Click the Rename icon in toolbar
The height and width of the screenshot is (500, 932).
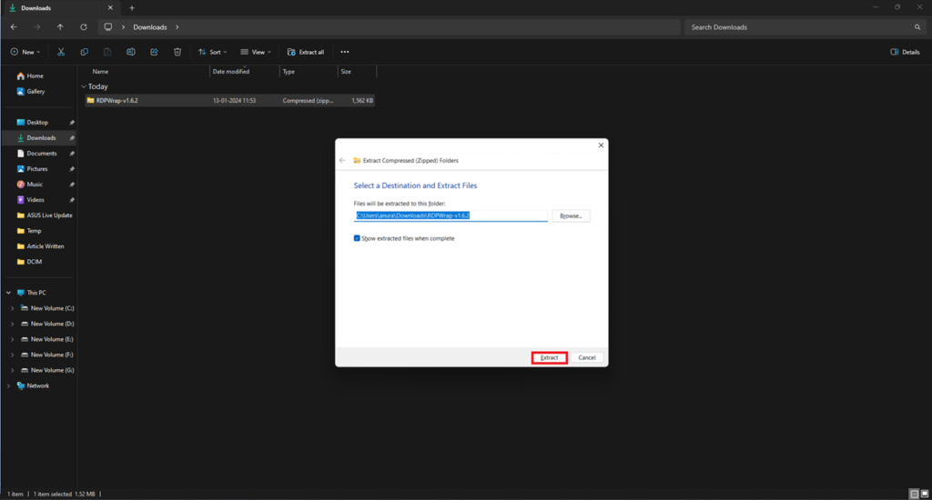click(131, 52)
